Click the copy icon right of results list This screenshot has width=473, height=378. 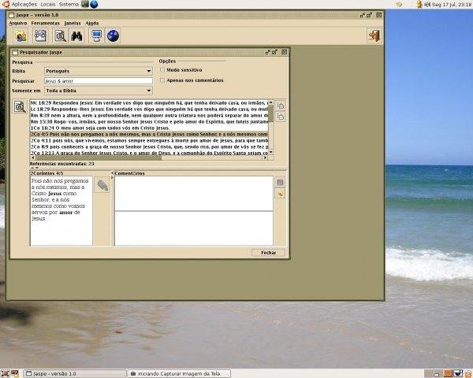(281, 105)
